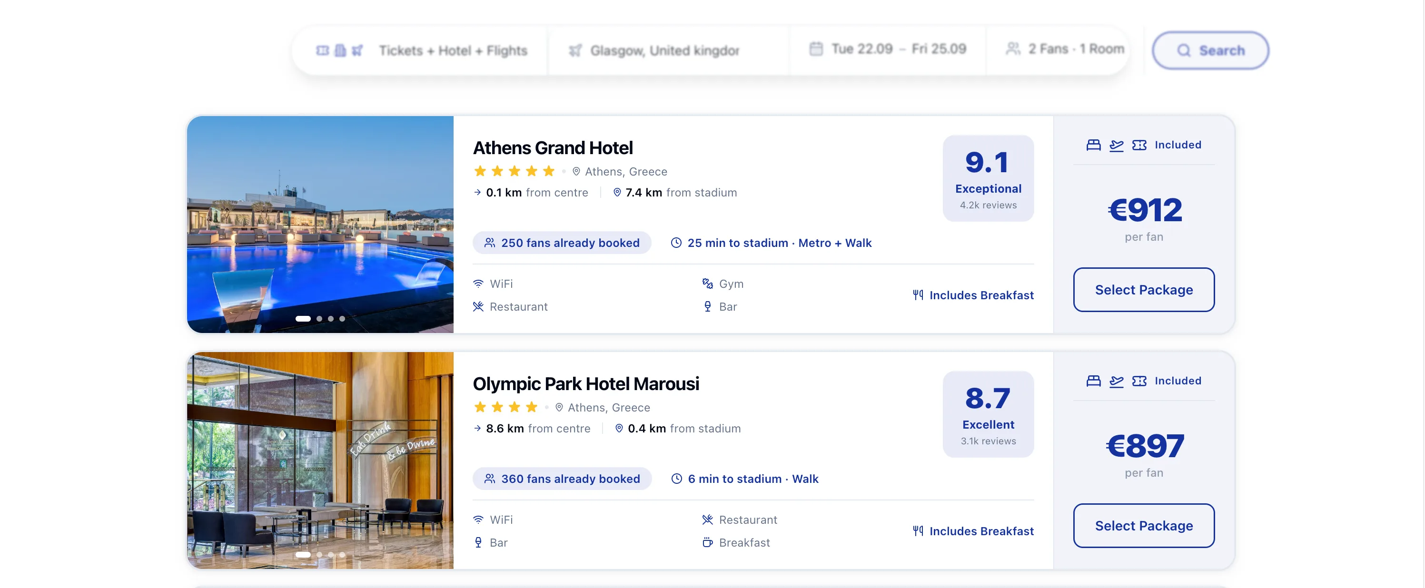Click the 9.1 Exceptional rating badge
Viewport: 1425px width, 588px height.
pyautogui.click(x=988, y=178)
